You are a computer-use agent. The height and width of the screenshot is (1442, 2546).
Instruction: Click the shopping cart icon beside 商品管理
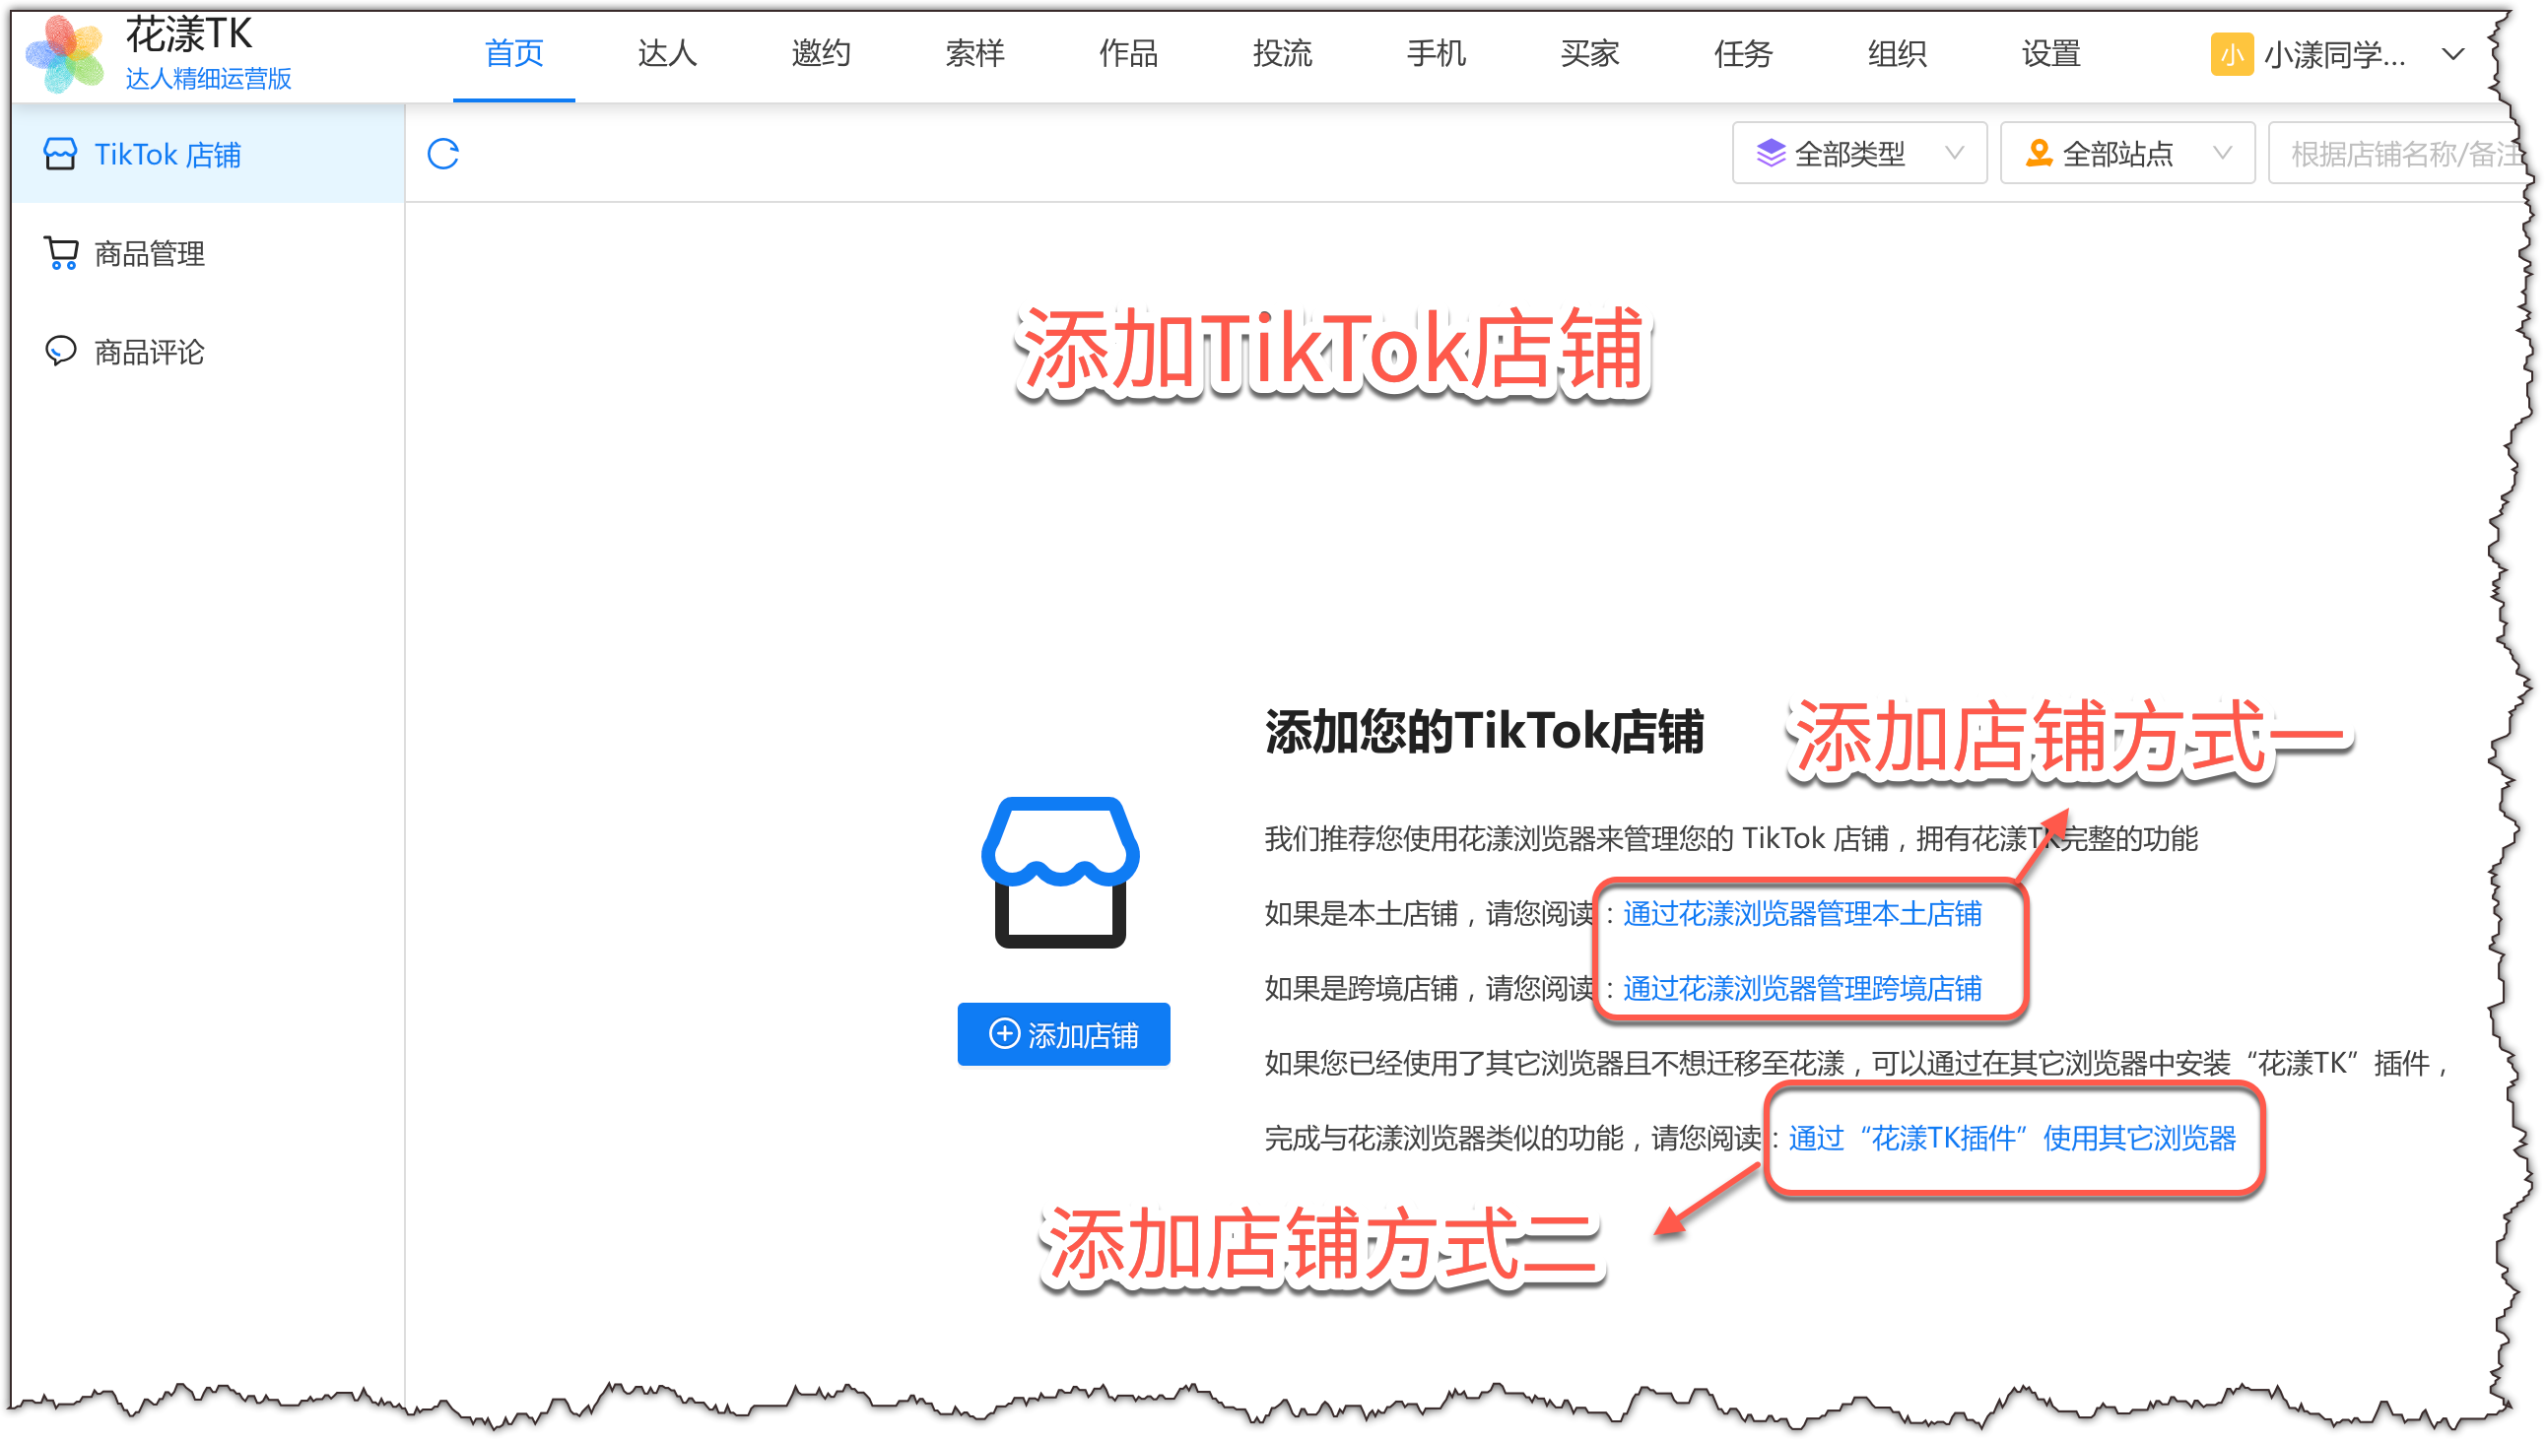pos(61,253)
